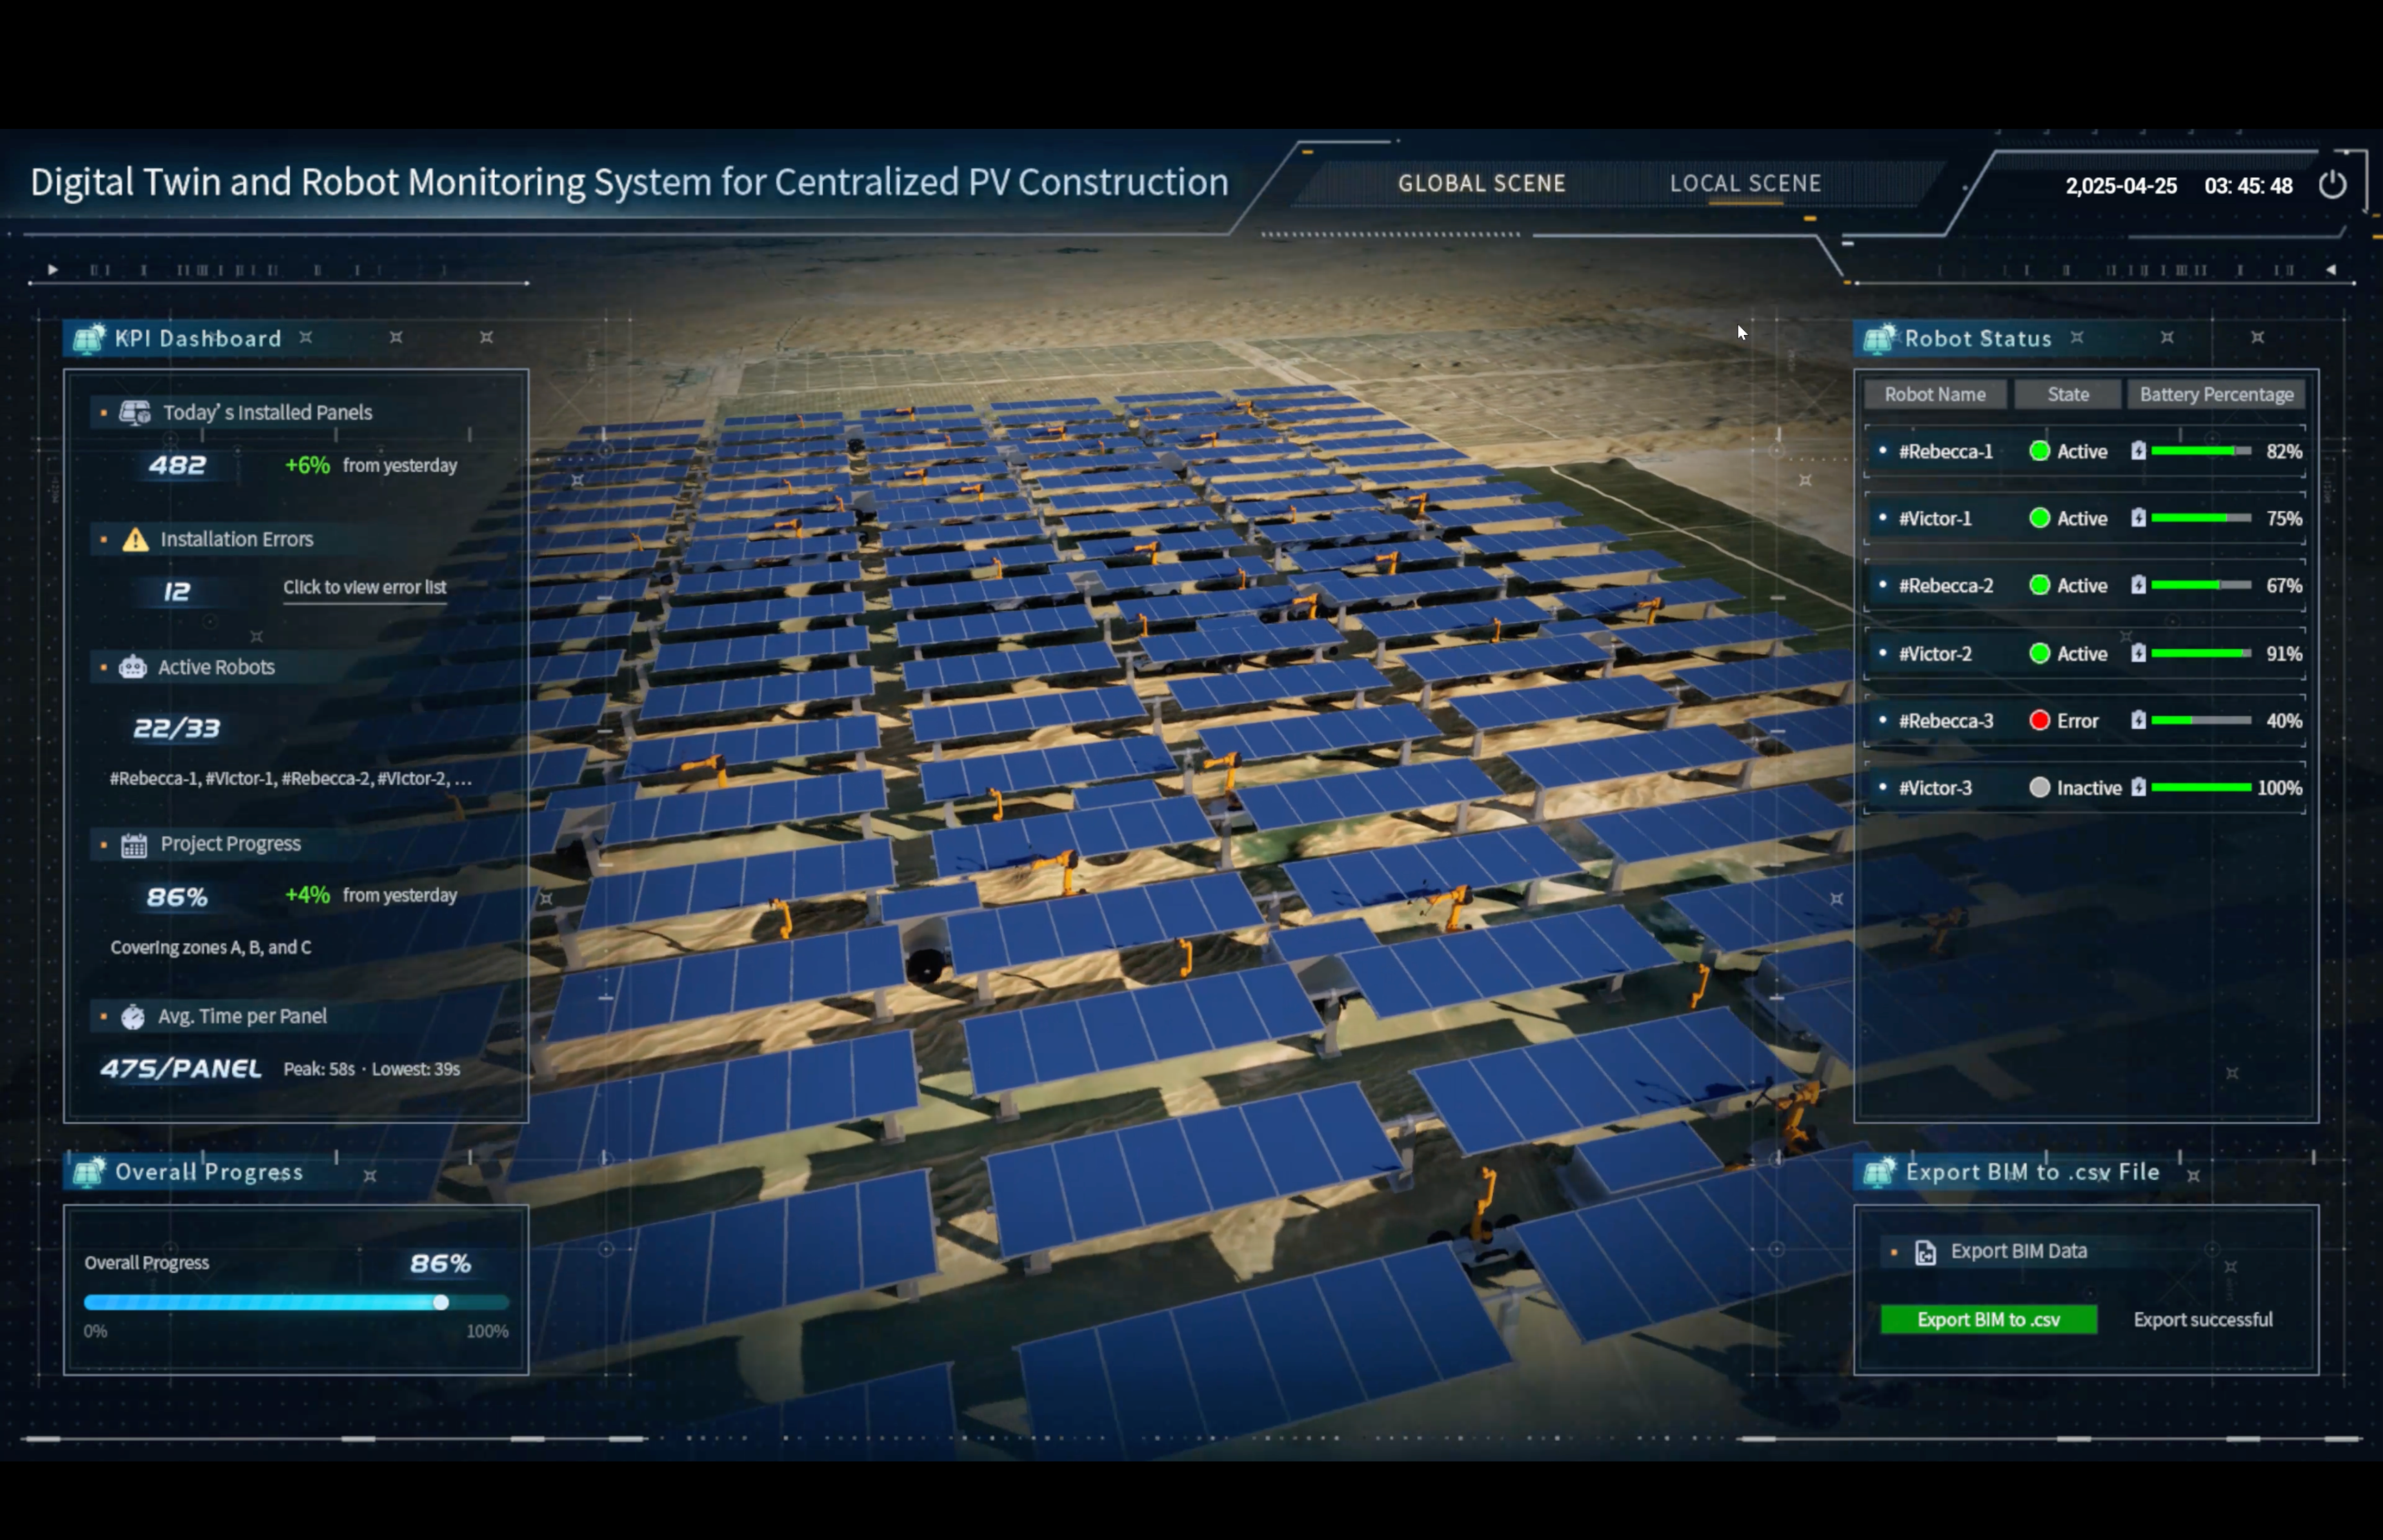Select the LOCAL SCENE tab
The width and height of the screenshot is (2383, 1540).
pyautogui.click(x=1745, y=184)
